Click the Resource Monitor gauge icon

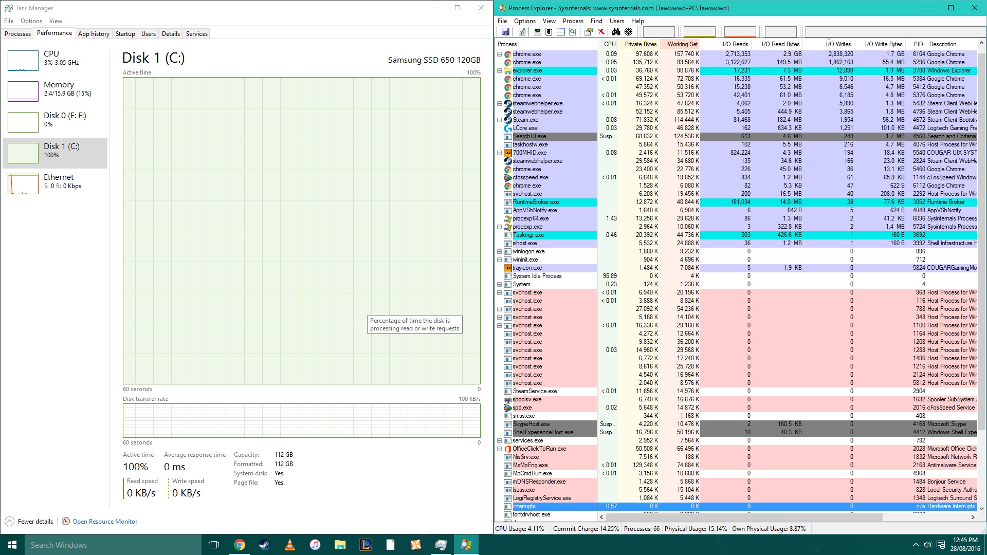pos(66,521)
